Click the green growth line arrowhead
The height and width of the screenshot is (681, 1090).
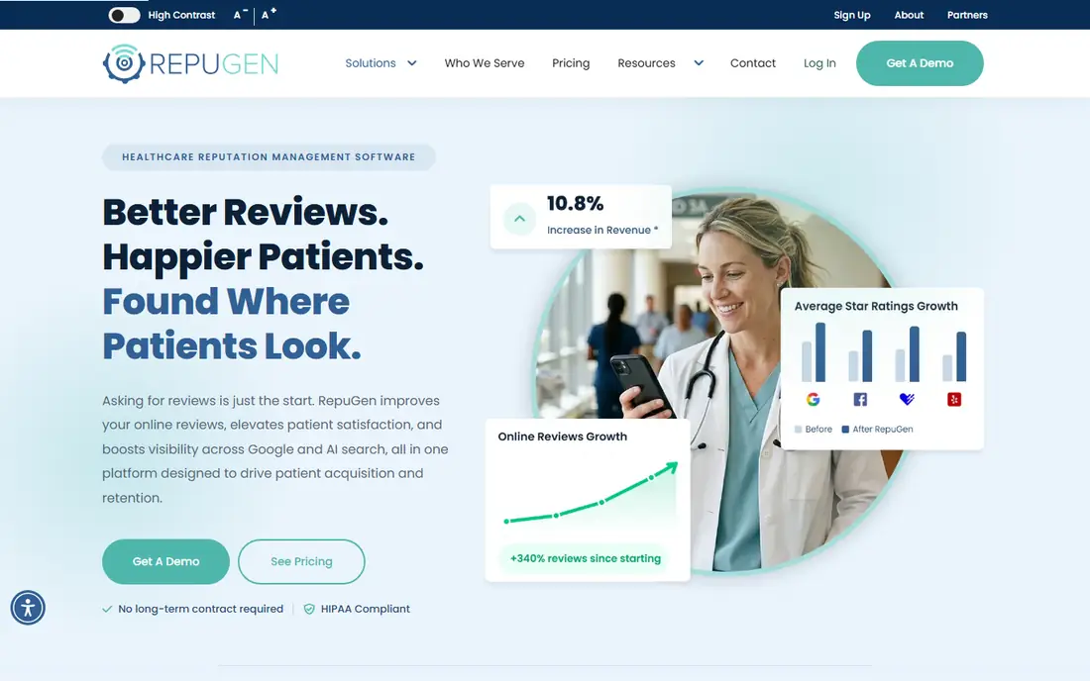click(670, 468)
